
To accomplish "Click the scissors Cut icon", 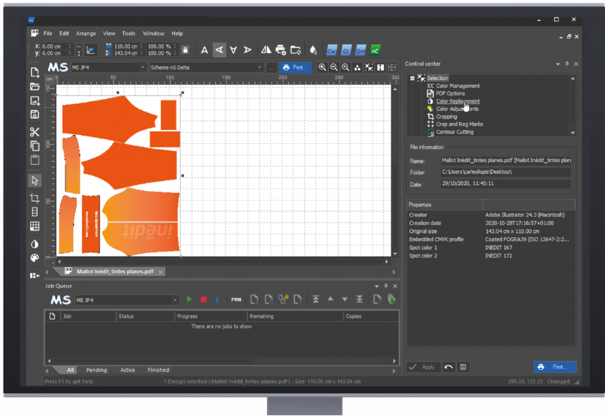I will tap(35, 132).
